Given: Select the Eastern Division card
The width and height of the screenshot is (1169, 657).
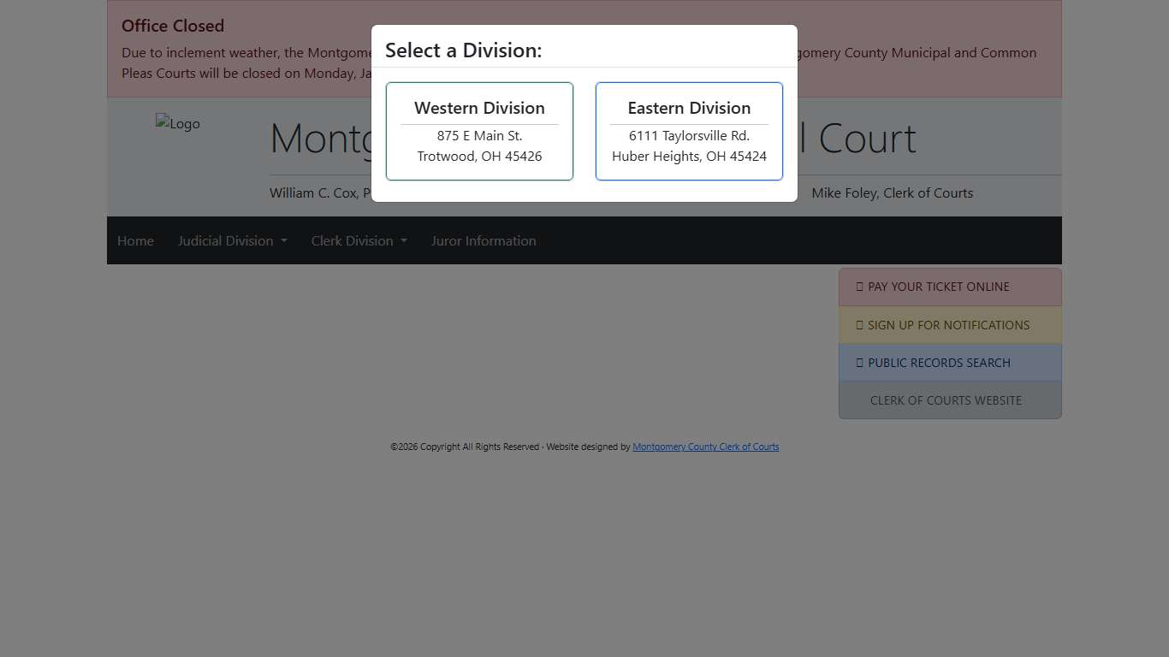Looking at the screenshot, I should tap(689, 130).
